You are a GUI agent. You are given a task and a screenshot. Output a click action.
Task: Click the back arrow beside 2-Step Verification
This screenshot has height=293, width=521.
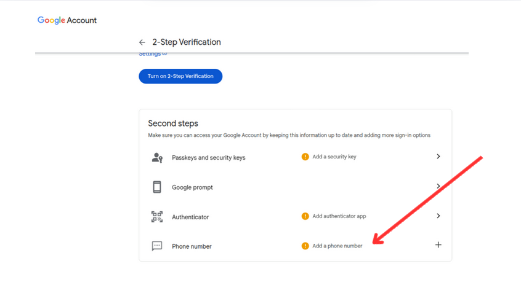click(x=142, y=42)
